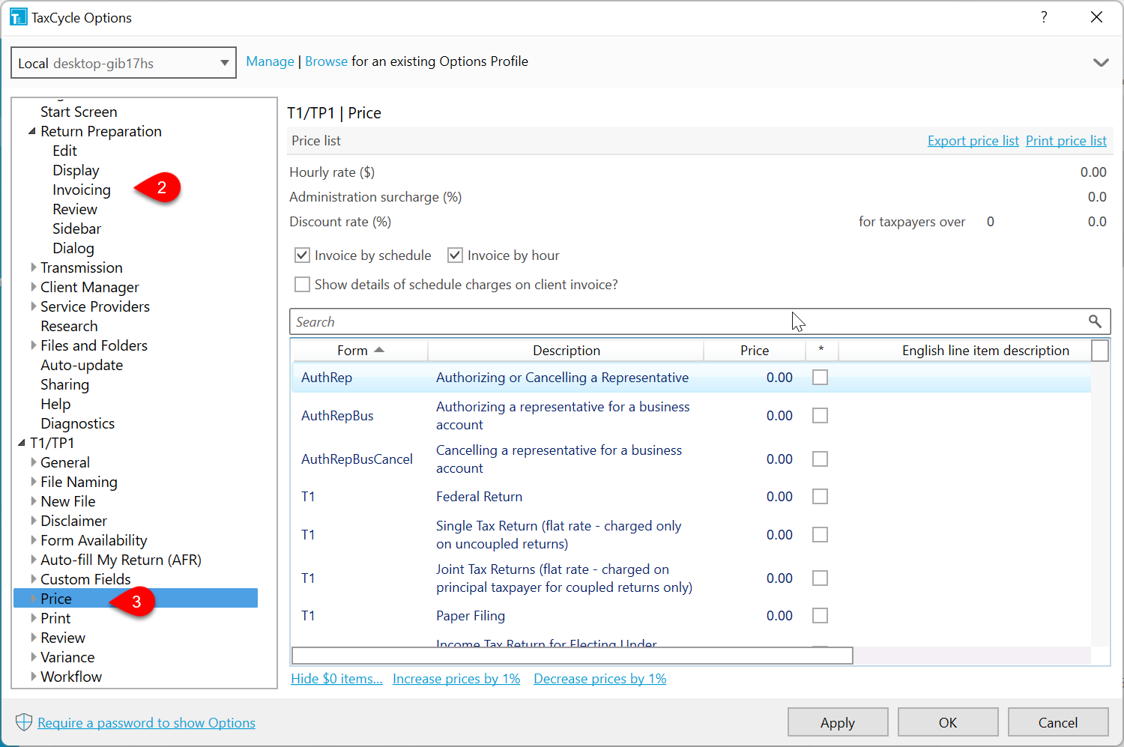Click the AuthRep price cell 0.00
This screenshot has height=747, width=1124.
point(779,378)
